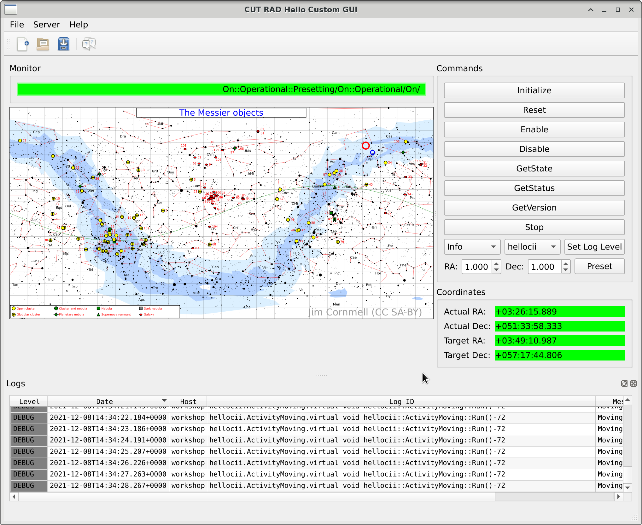This screenshot has height=525, width=642.
Task: Float the Logs dock panel
Action: [x=624, y=384]
